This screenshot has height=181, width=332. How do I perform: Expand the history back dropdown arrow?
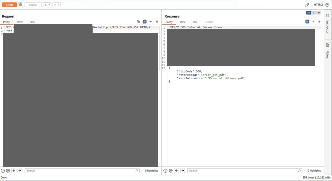(50, 5)
